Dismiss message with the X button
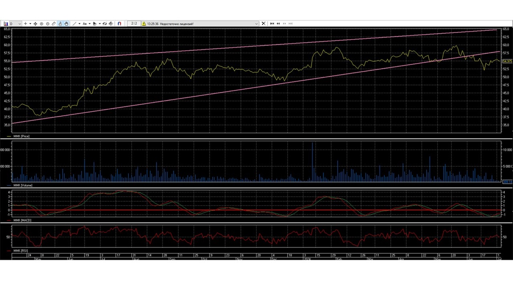The width and height of the screenshot is (513, 288). [x=263, y=24]
